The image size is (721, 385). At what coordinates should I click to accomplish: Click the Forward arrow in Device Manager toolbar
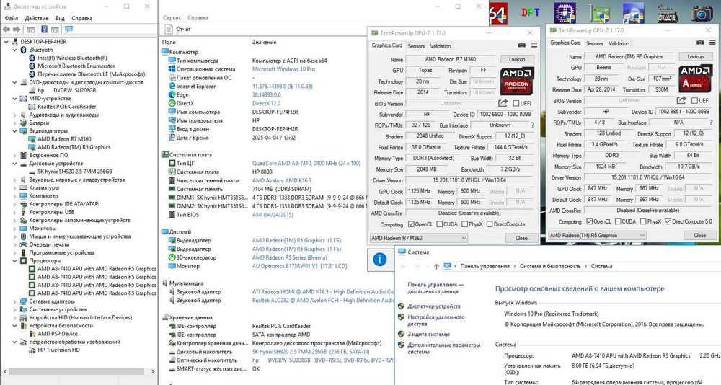pyautogui.click(x=17, y=30)
